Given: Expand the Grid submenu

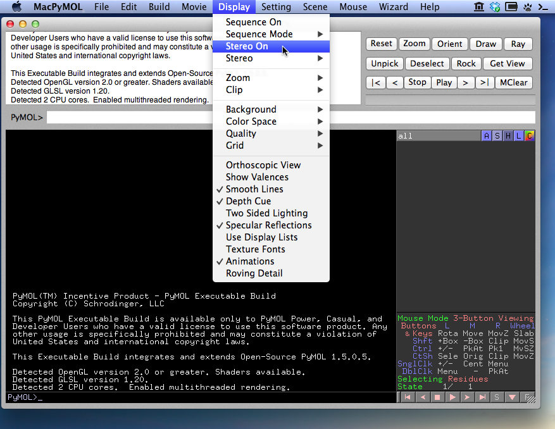Looking at the screenshot, I should click(x=271, y=146).
